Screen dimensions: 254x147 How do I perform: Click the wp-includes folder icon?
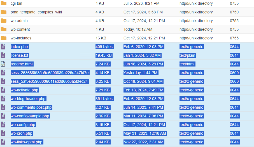click(4, 38)
